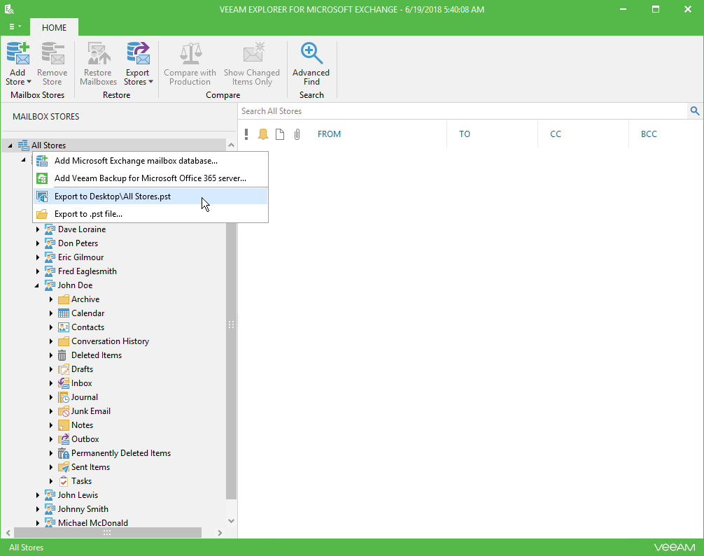Sort by the BCC column header
The width and height of the screenshot is (704, 556).
tap(649, 134)
